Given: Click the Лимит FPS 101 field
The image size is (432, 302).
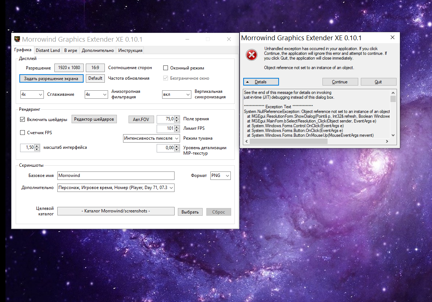Looking at the screenshot, I should [x=165, y=129].
